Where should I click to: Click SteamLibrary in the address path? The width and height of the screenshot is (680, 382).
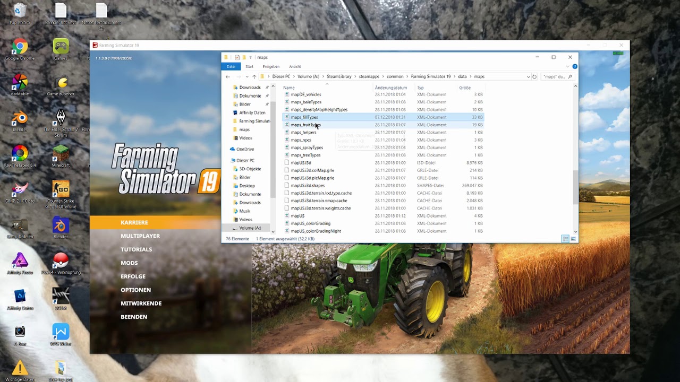(x=339, y=76)
